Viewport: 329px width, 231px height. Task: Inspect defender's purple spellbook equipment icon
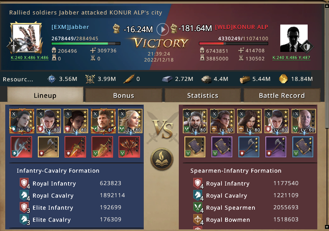coord(222,147)
